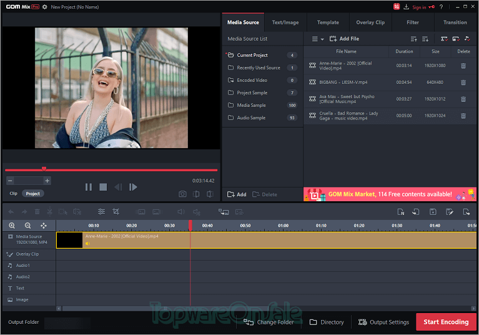Image resolution: width=479 pixels, height=335 pixels.
Task: Click preview seek bar handle
Action: (44, 169)
